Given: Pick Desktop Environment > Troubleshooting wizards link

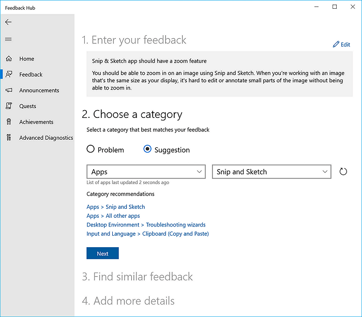Looking at the screenshot, I should 146,225.
